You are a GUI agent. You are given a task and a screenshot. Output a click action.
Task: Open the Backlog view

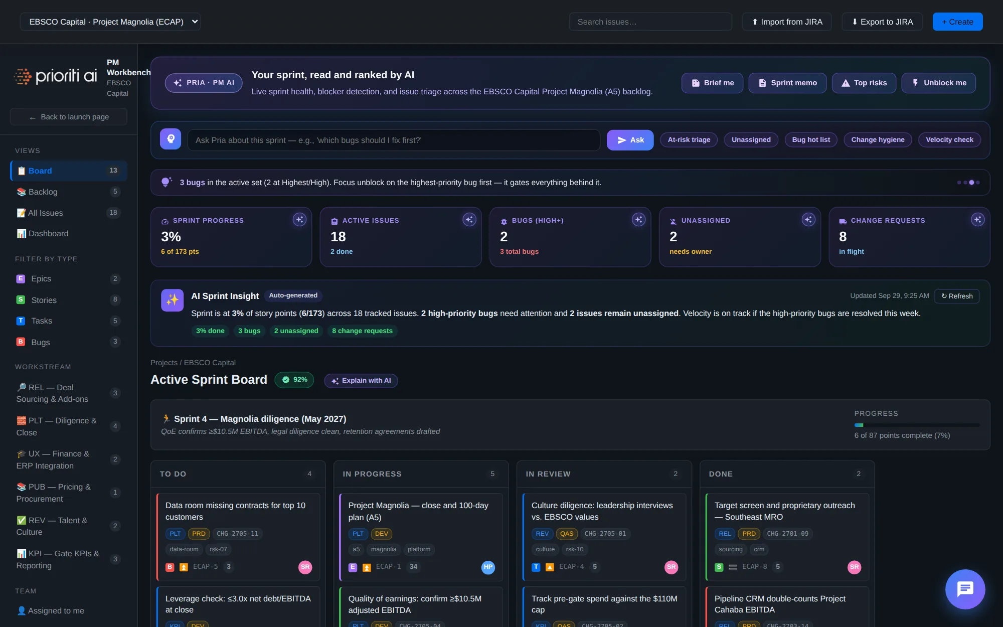69,192
